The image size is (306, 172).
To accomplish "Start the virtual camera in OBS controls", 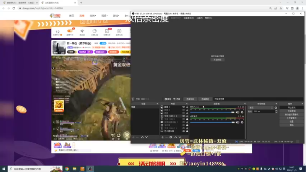I will point(291,115).
